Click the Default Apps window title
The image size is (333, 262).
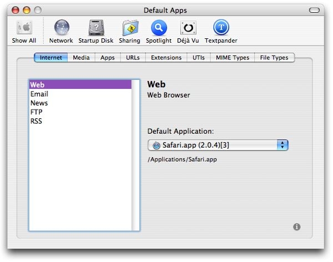point(165,10)
